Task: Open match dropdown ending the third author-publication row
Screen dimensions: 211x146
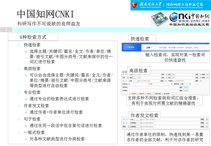Action: point(204,127)
